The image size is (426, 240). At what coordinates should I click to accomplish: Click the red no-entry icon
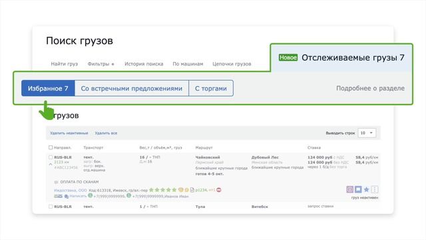pos(219,190)
